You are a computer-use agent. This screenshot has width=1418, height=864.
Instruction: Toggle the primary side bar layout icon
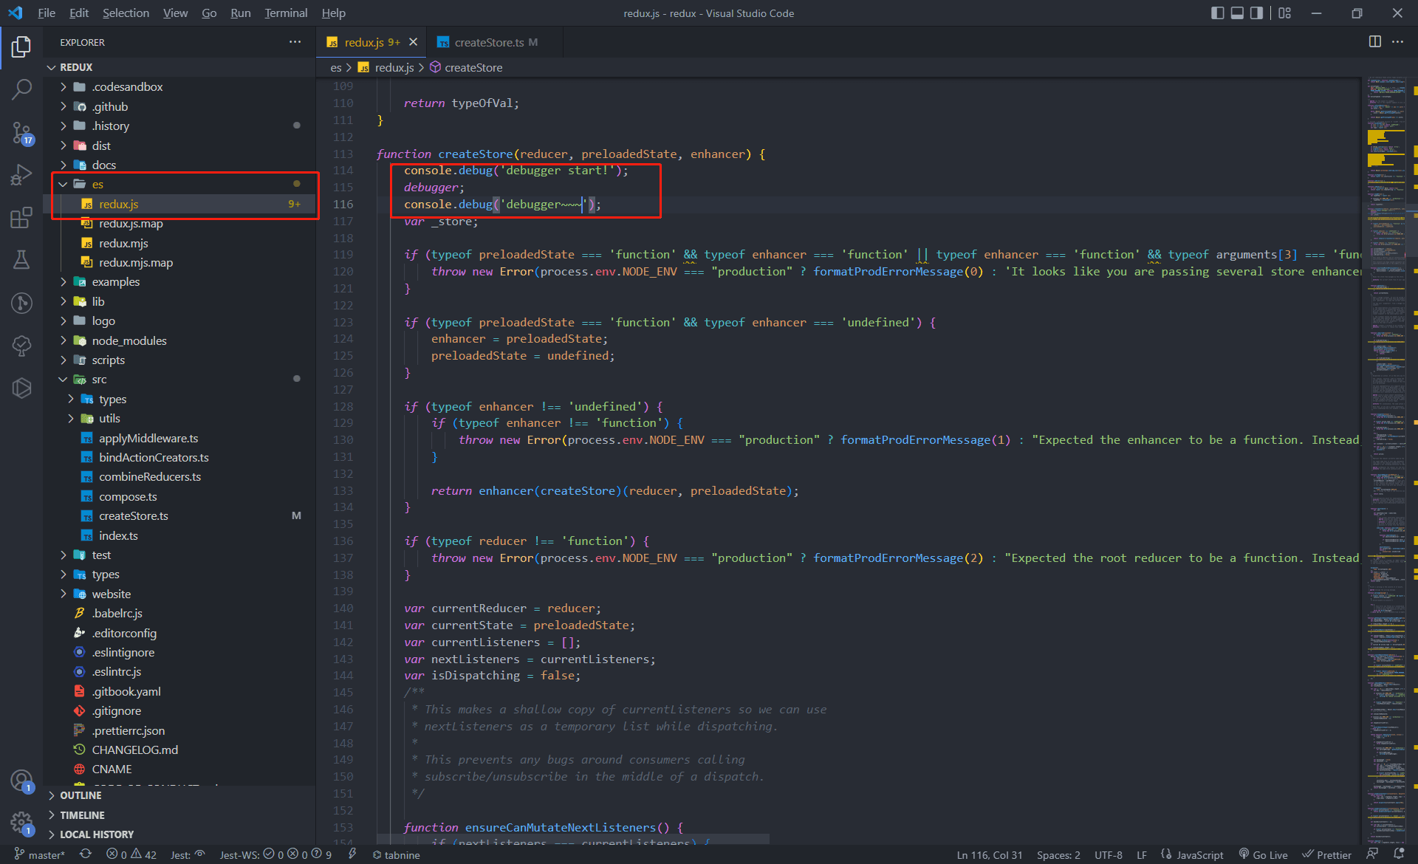point(1217,13)
